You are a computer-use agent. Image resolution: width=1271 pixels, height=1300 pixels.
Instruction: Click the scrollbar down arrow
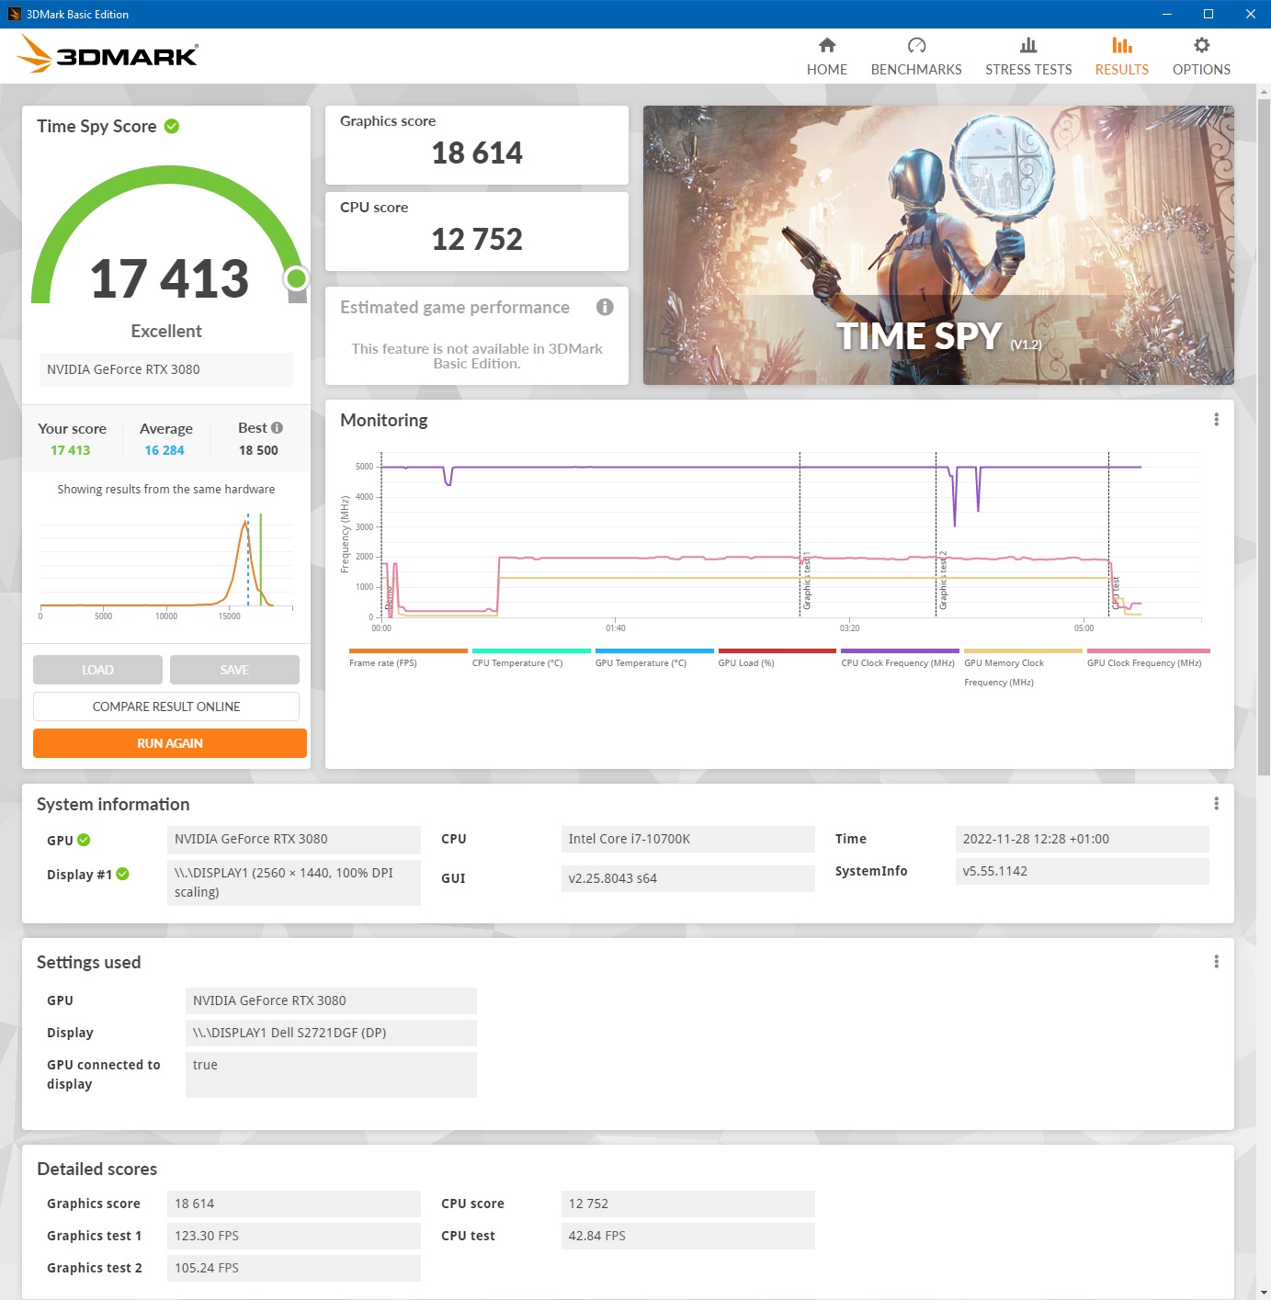1264,1292
